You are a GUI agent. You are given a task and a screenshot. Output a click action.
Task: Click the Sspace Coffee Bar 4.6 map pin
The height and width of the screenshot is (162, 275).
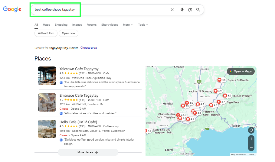(x=222, y=80)
